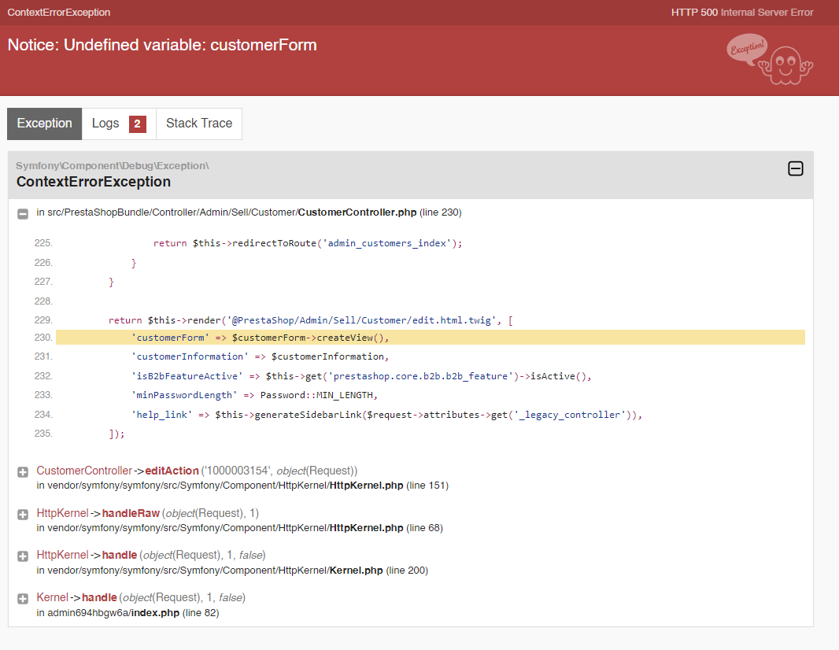Open the CustomerController.php file link
The width and height of the screenshot is (839, 650).
357,212
